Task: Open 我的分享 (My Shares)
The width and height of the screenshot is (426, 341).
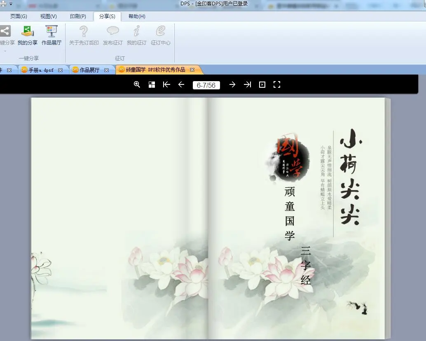Action: pyautogui.click(x=28, y=35)
